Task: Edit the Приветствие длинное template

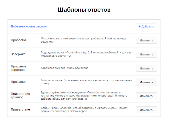Action: [x=146, y=96]
